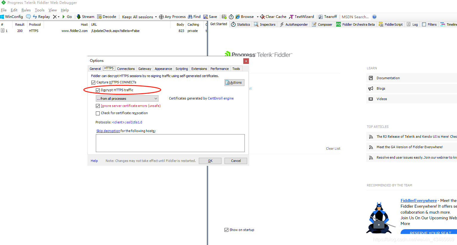Uncheck Decrypt HTTPS traffic checkbox

[98, 90]
